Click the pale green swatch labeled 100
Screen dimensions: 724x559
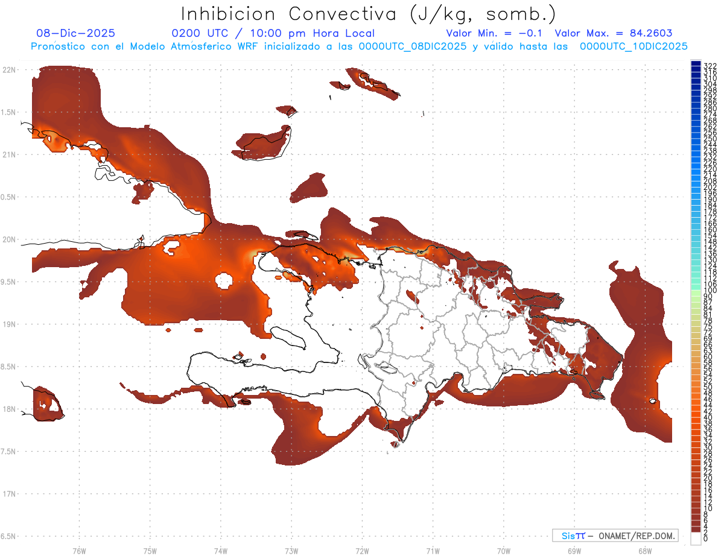tap(696, 294)
